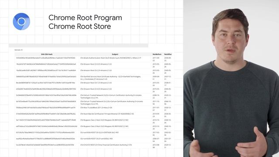Select the Certum Trusted Network CA 2 subject
Viewport: 279px width, 157px height.
[x=112, y=102]
